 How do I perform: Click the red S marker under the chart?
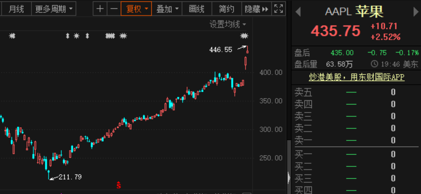tap(119, 185)
